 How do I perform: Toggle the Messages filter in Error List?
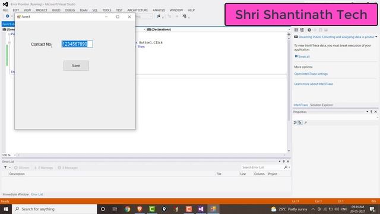click(68, 168)
